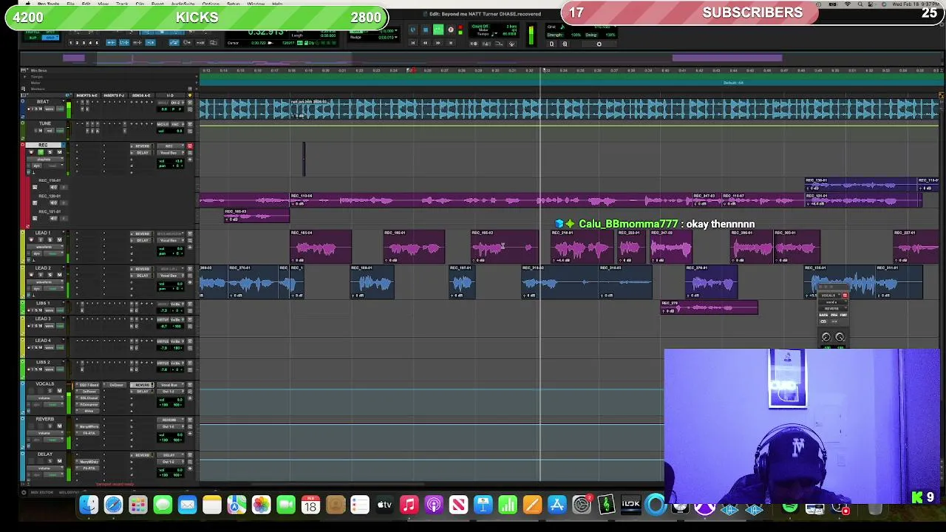Open the Track menu
This screenshot has width=946, height=532.
pyautogui.click(x=120, y=4)
